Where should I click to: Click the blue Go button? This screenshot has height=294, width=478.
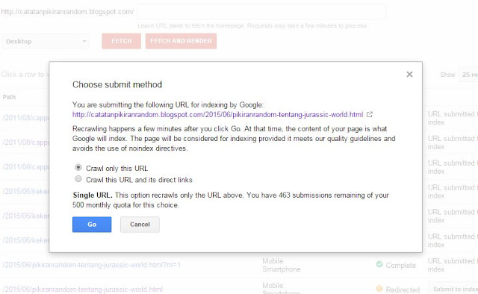tap(92, 225)
